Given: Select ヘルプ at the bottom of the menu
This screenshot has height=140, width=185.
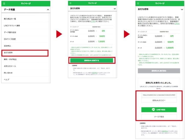Looking at the screenshot, I should click(x=6, y=79).
